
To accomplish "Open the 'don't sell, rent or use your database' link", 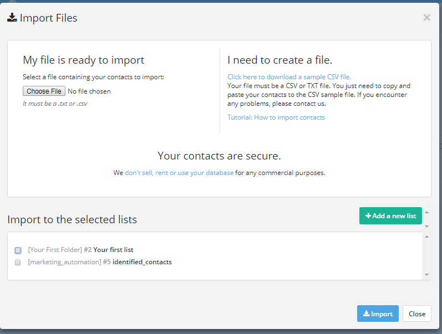I will click(179, 173).
